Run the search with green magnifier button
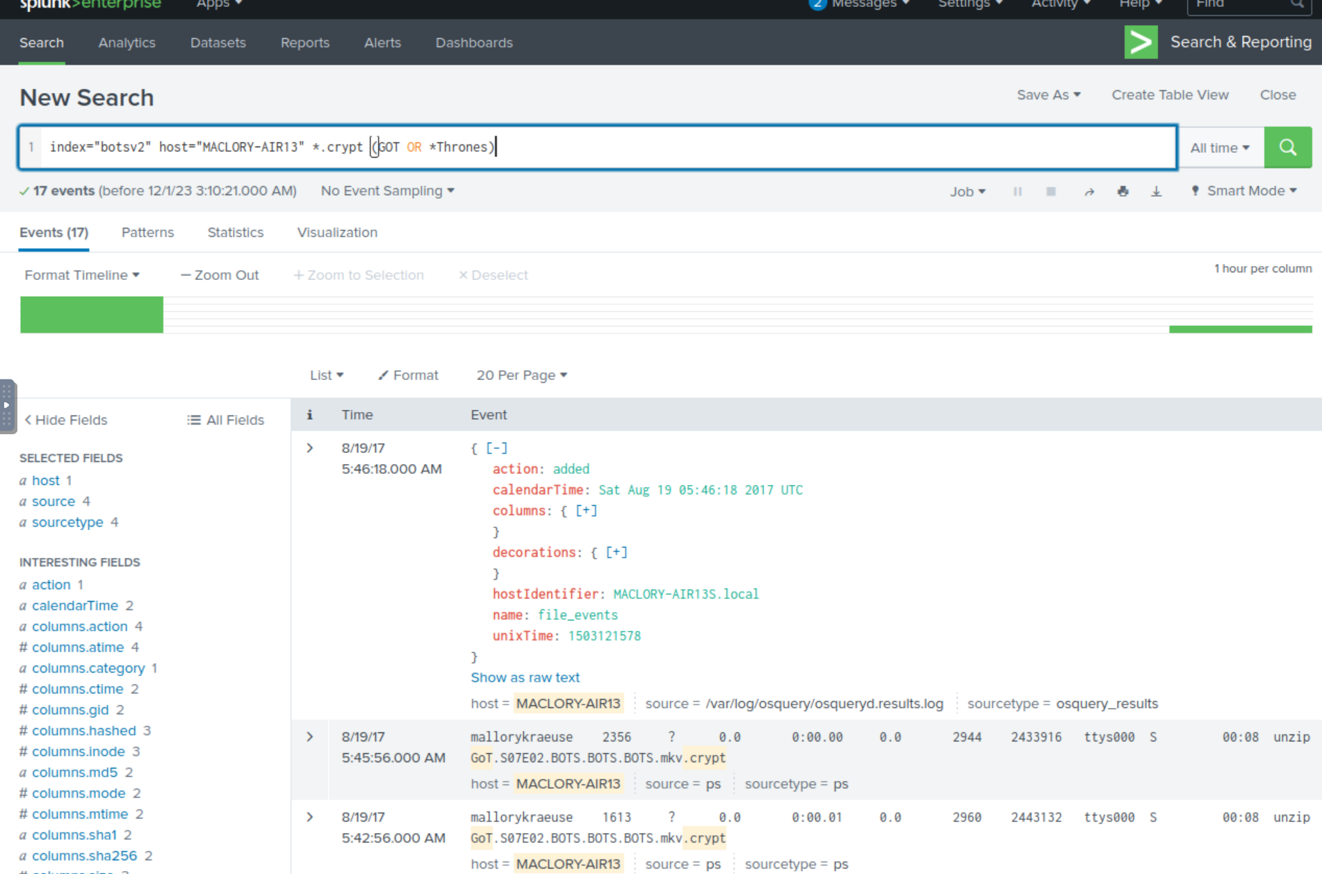This screenshot has width=1322, height=874. [1287, 147]
